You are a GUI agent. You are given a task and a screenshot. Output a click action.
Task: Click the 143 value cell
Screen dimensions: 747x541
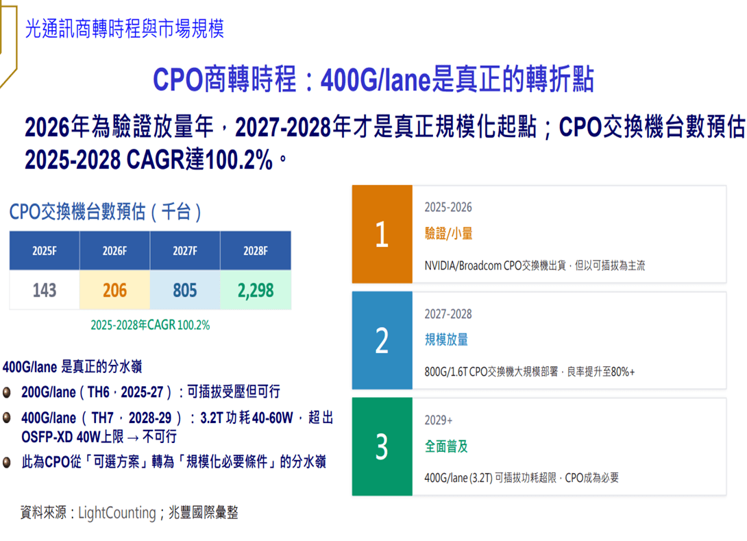[45, 290]
